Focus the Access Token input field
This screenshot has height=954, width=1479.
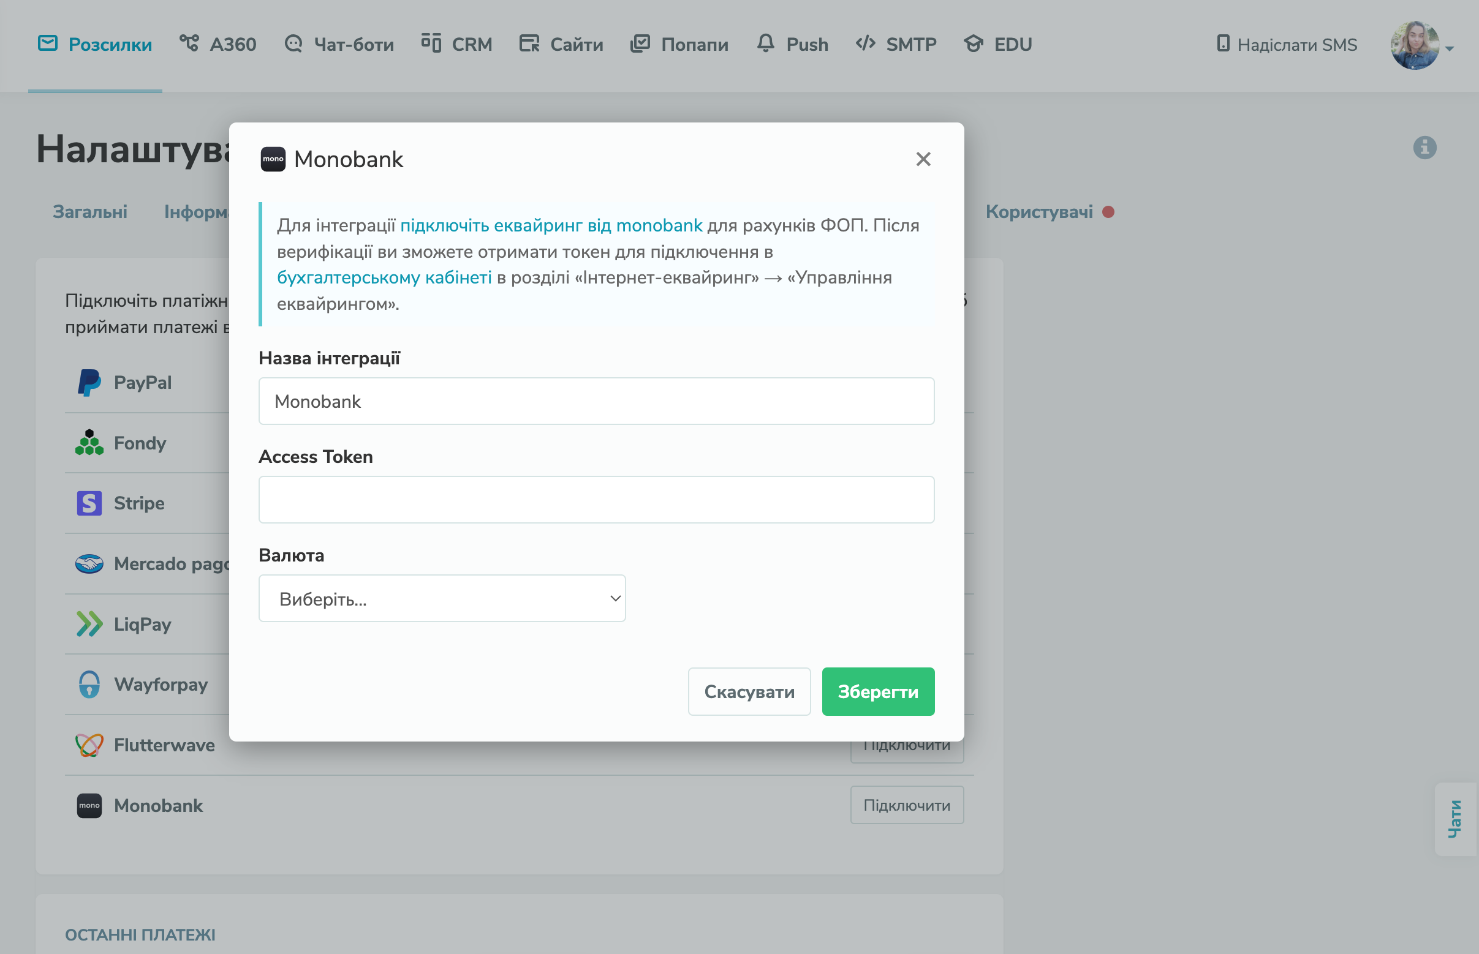coord(596,499)
